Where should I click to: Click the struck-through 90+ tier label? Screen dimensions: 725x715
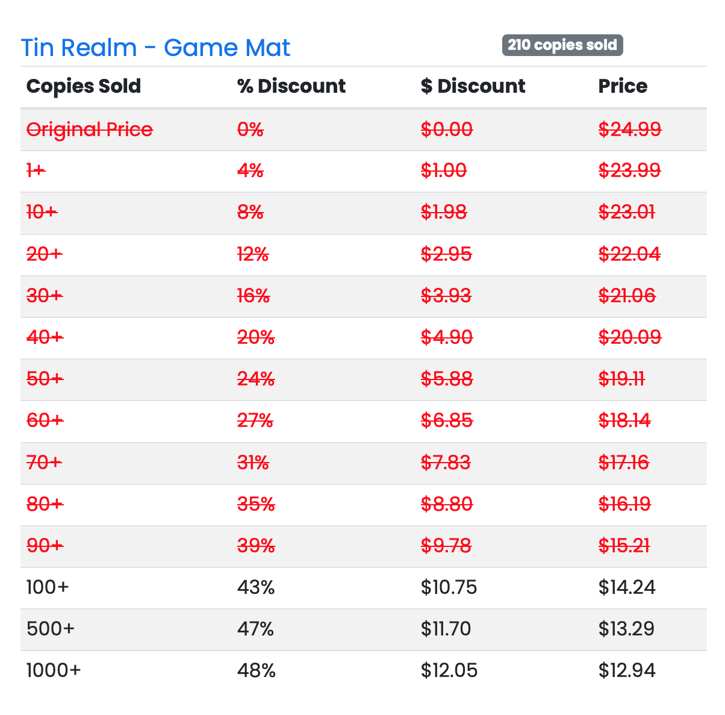45,546
